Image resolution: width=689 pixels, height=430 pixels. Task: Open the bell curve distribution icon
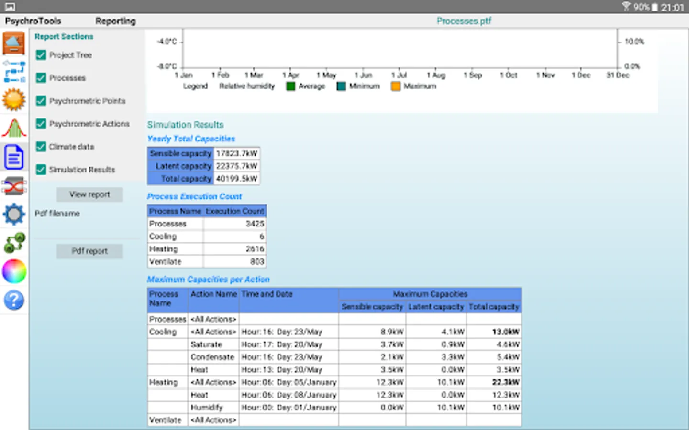14,129
